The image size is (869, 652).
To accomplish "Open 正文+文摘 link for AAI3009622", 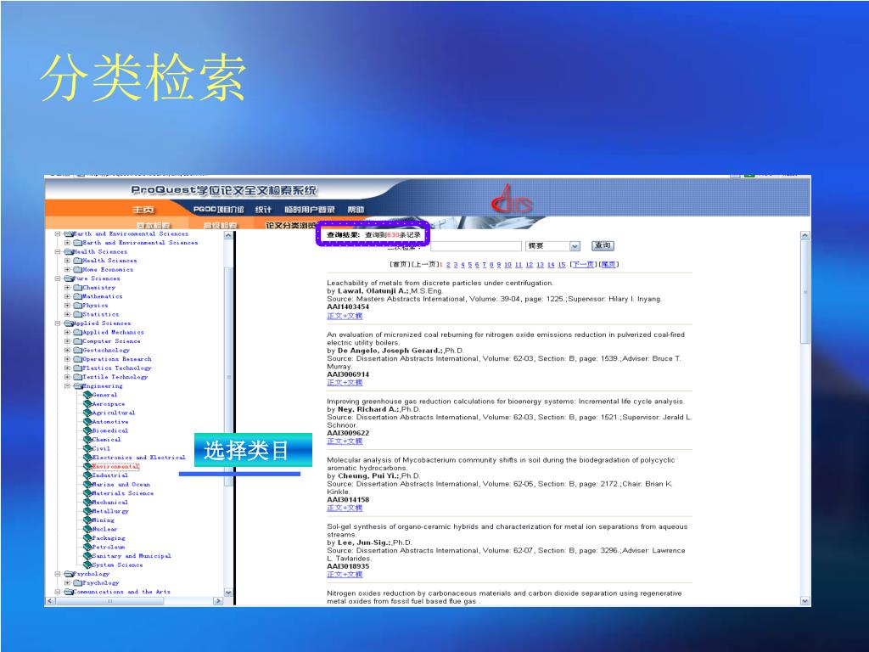I will 345,441.
